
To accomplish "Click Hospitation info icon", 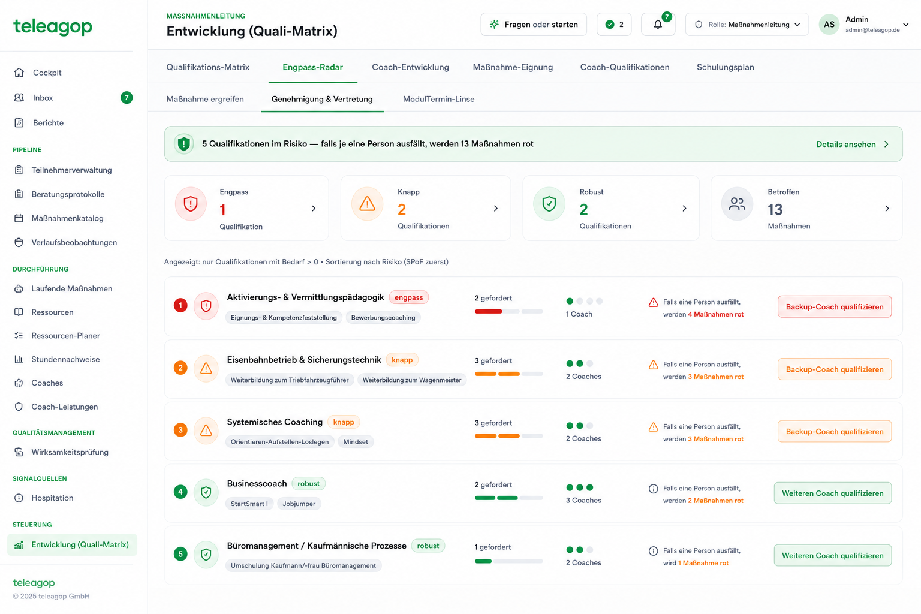I will [19, 498].
